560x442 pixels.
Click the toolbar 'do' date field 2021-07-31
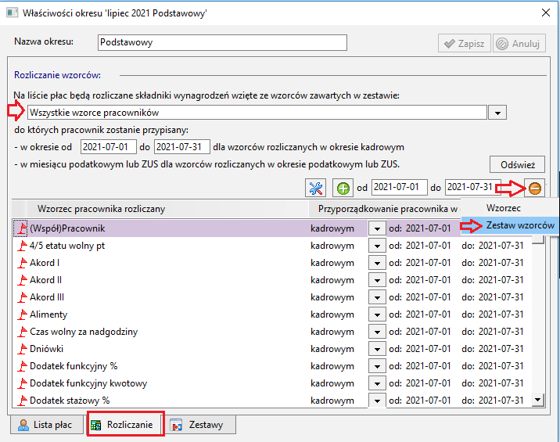coord(473,187)
